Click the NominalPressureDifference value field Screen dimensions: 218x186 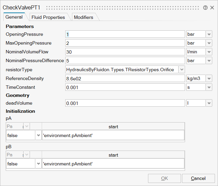tap(125, 61)
